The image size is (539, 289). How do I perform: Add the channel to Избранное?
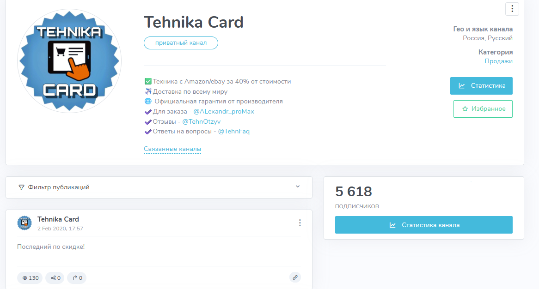pos(483,109)
